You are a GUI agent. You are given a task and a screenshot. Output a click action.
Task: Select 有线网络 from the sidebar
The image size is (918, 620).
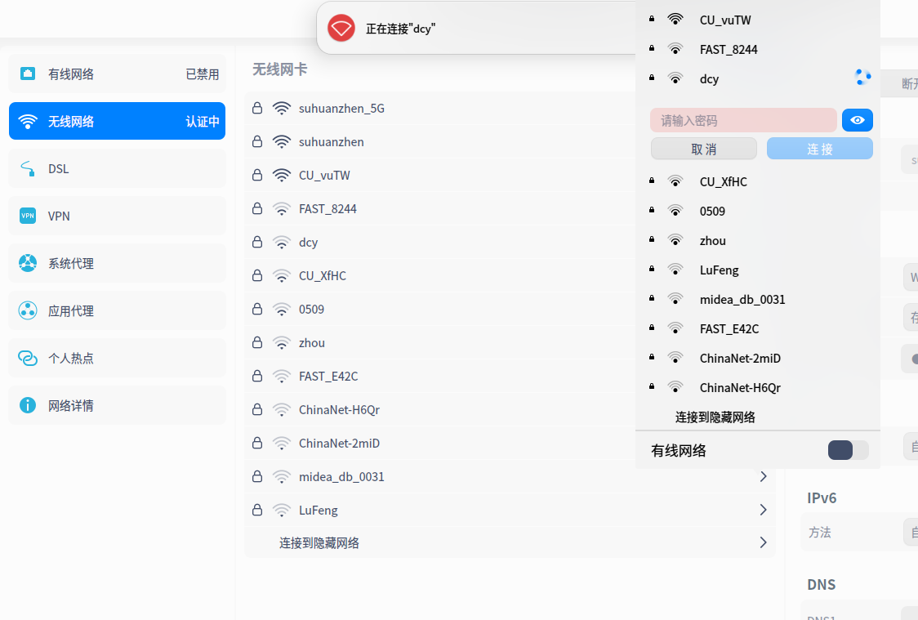point(117,74)
